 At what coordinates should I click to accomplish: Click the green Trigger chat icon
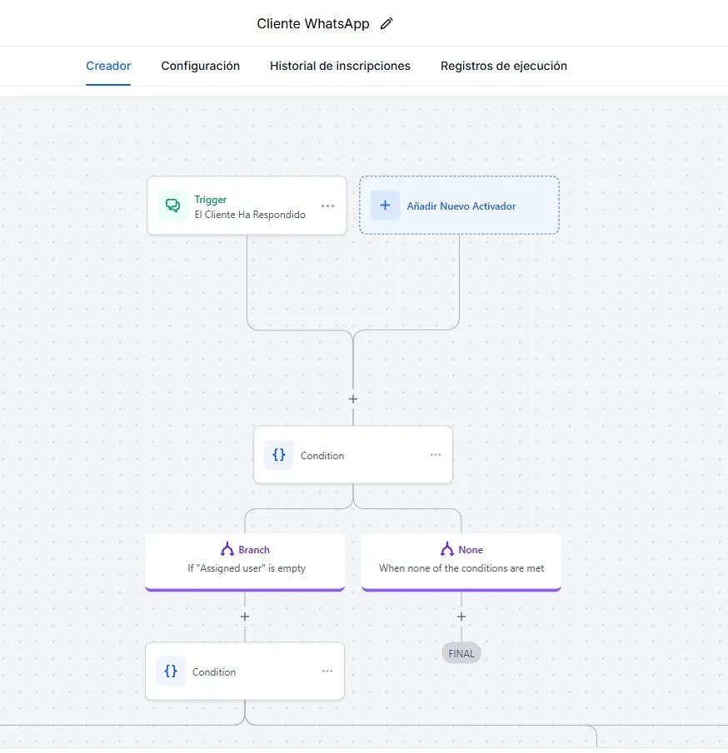[173, 206]
